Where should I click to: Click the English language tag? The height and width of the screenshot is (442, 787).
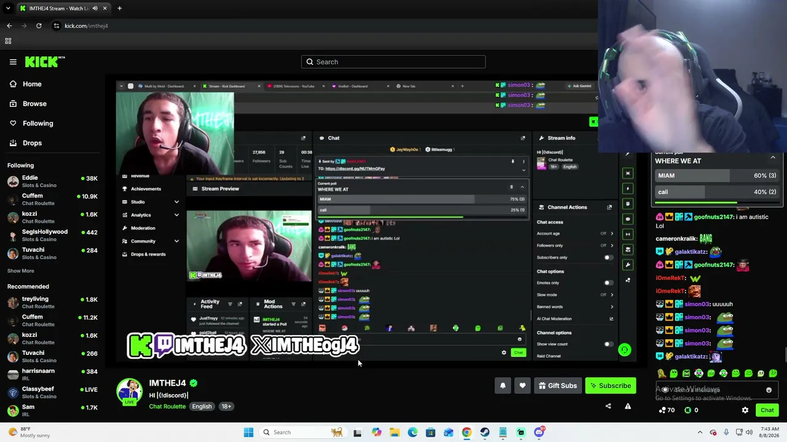[x=202, y=406]
